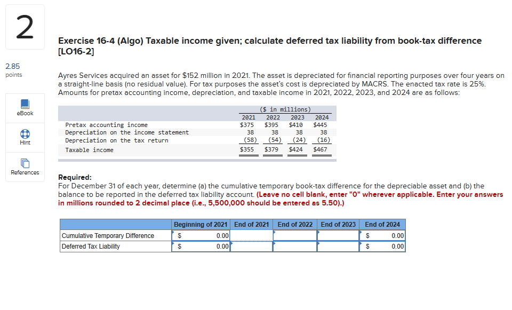
Task: Open the eBook resource icon
Action: (x=25, y=104)
